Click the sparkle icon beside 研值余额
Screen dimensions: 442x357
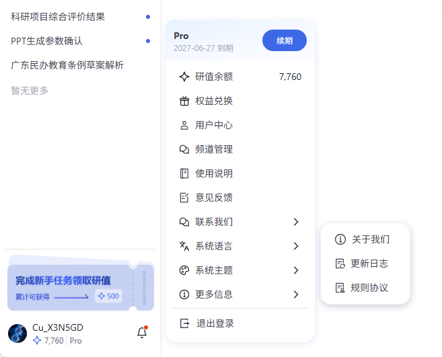184,77
